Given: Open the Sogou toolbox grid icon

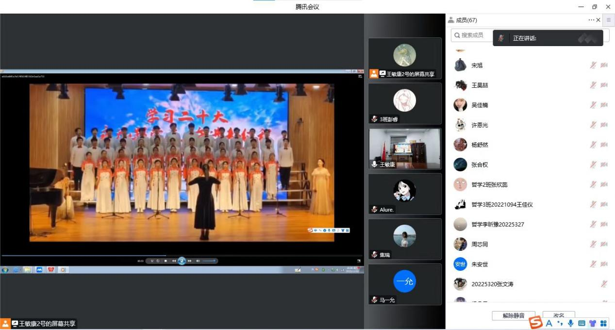Looking at the screenshot, I should click(603, 323).
